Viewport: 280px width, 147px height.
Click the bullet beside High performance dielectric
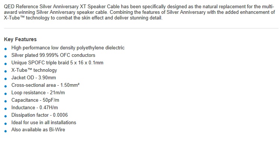click(6, 49)
